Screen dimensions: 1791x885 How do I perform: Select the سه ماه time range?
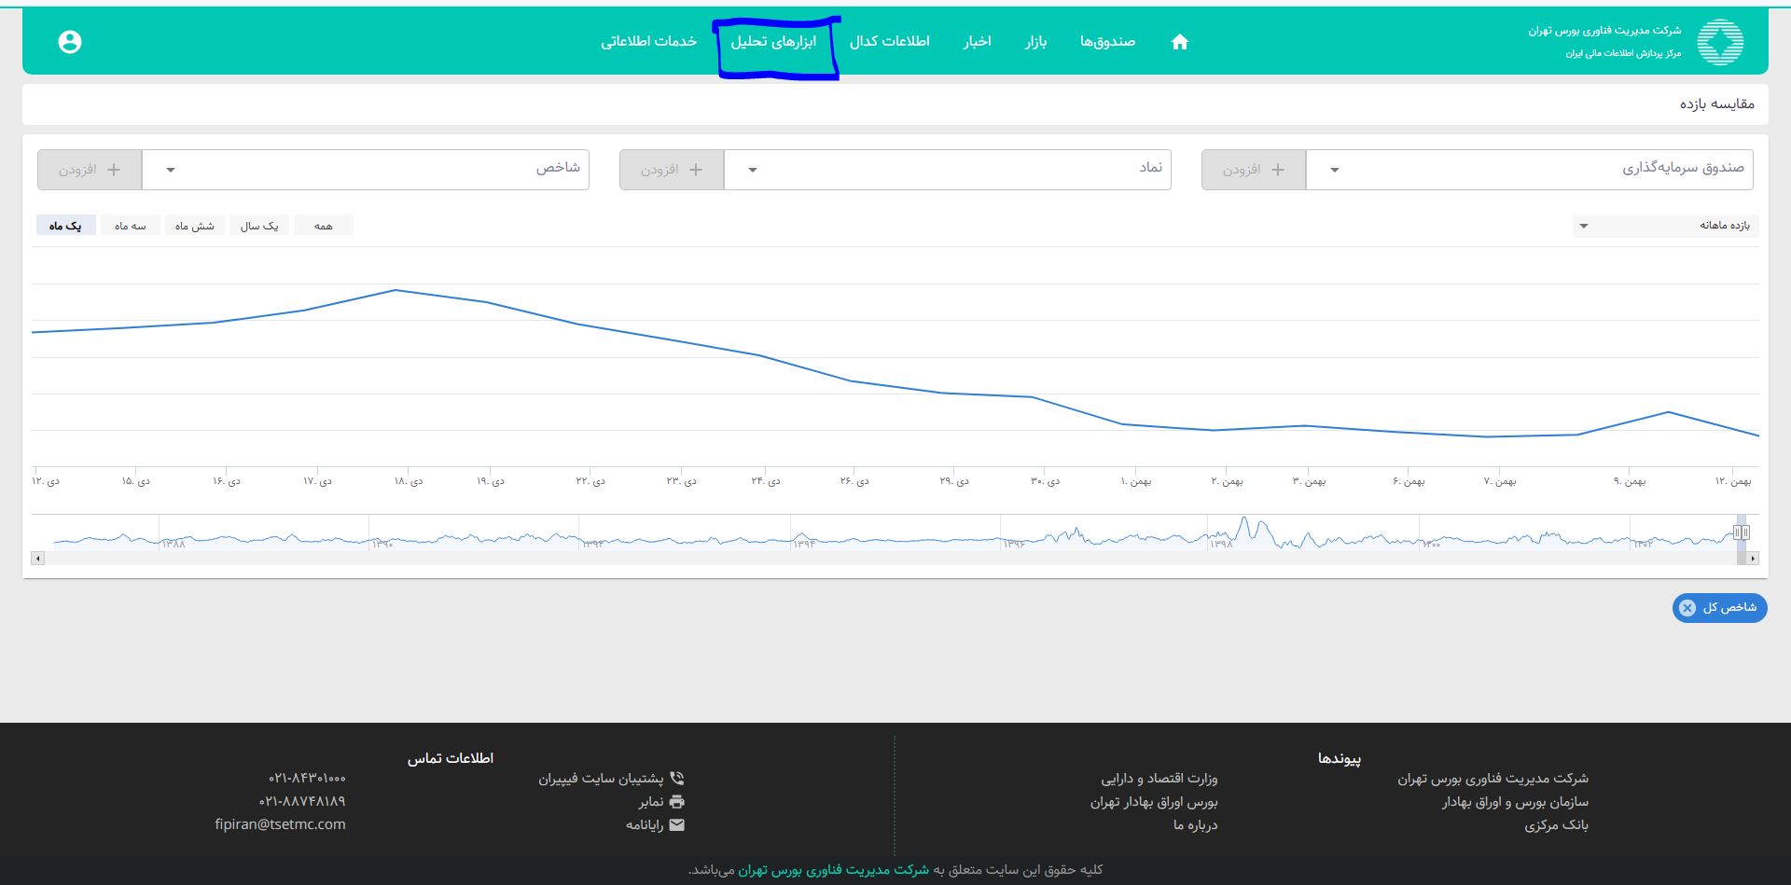coord(130,226)
